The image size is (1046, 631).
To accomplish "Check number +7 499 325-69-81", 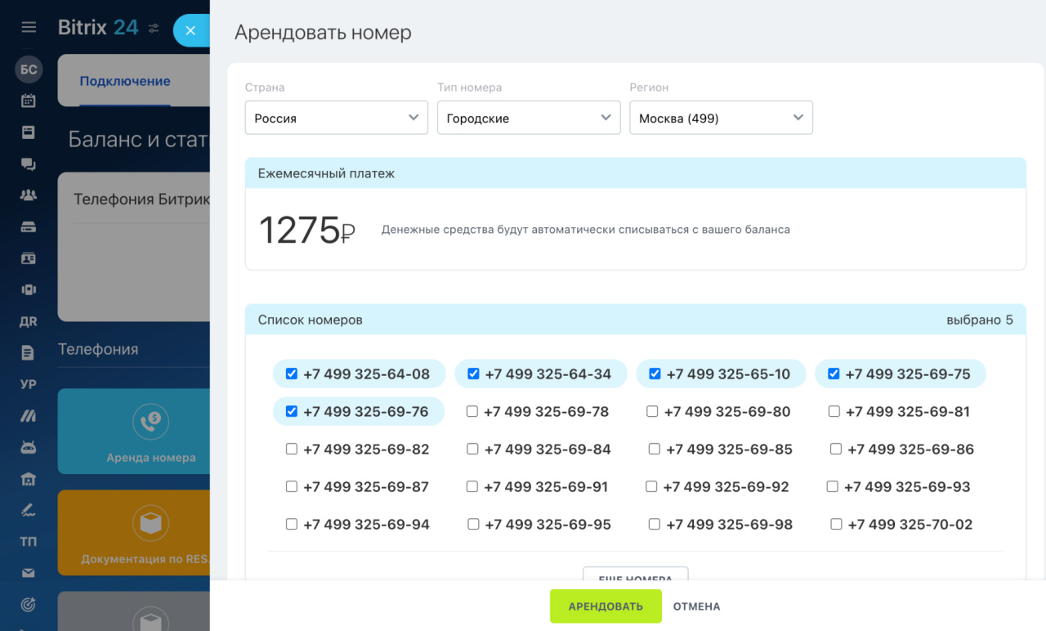I will 834,411.
